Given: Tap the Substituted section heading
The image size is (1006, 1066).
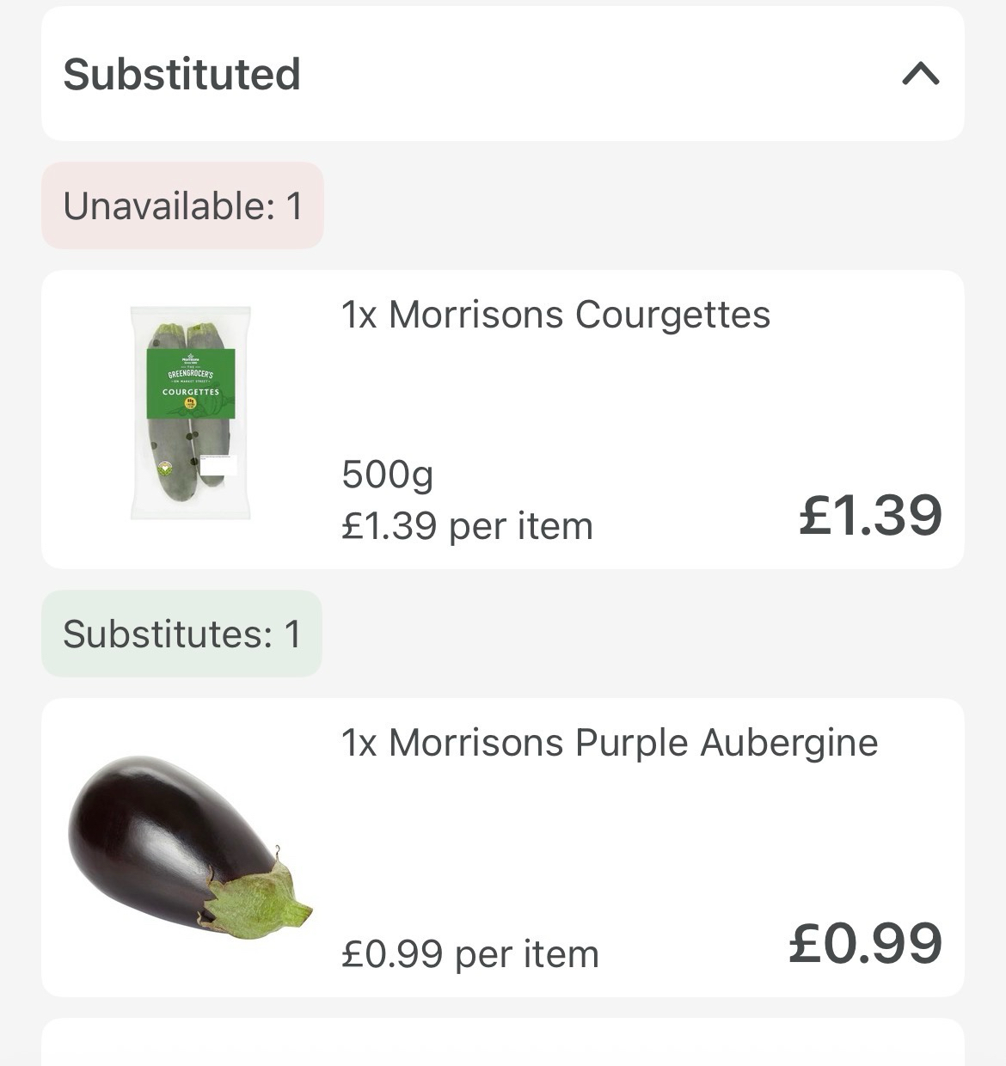Looking at the screenshot, I should point(181,74).
